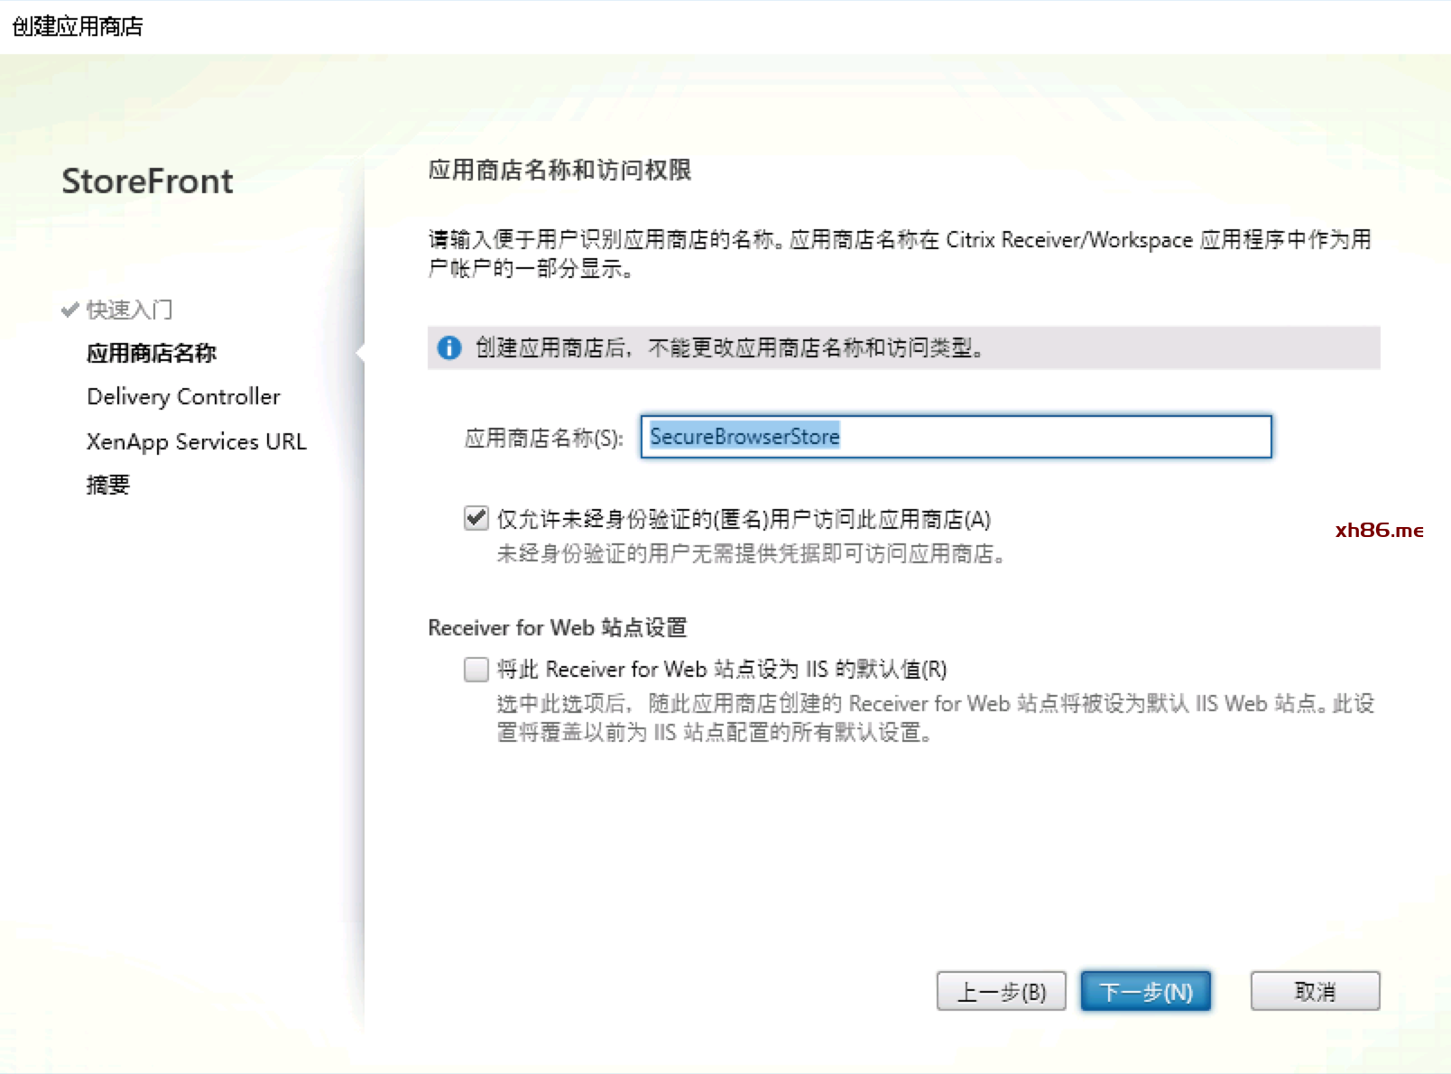Click the 创建应用商店 window title
The height and width of the screenshot is (1074, 1451).
78,26
